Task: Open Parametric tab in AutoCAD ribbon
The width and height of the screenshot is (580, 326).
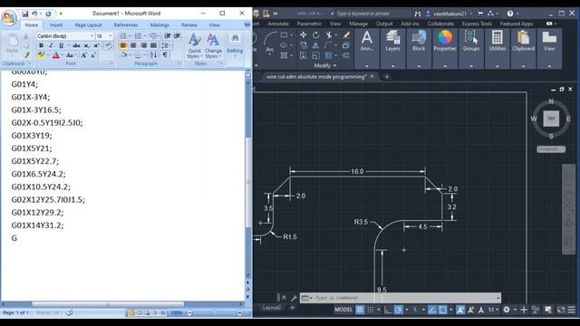Action: click(309, 24)
